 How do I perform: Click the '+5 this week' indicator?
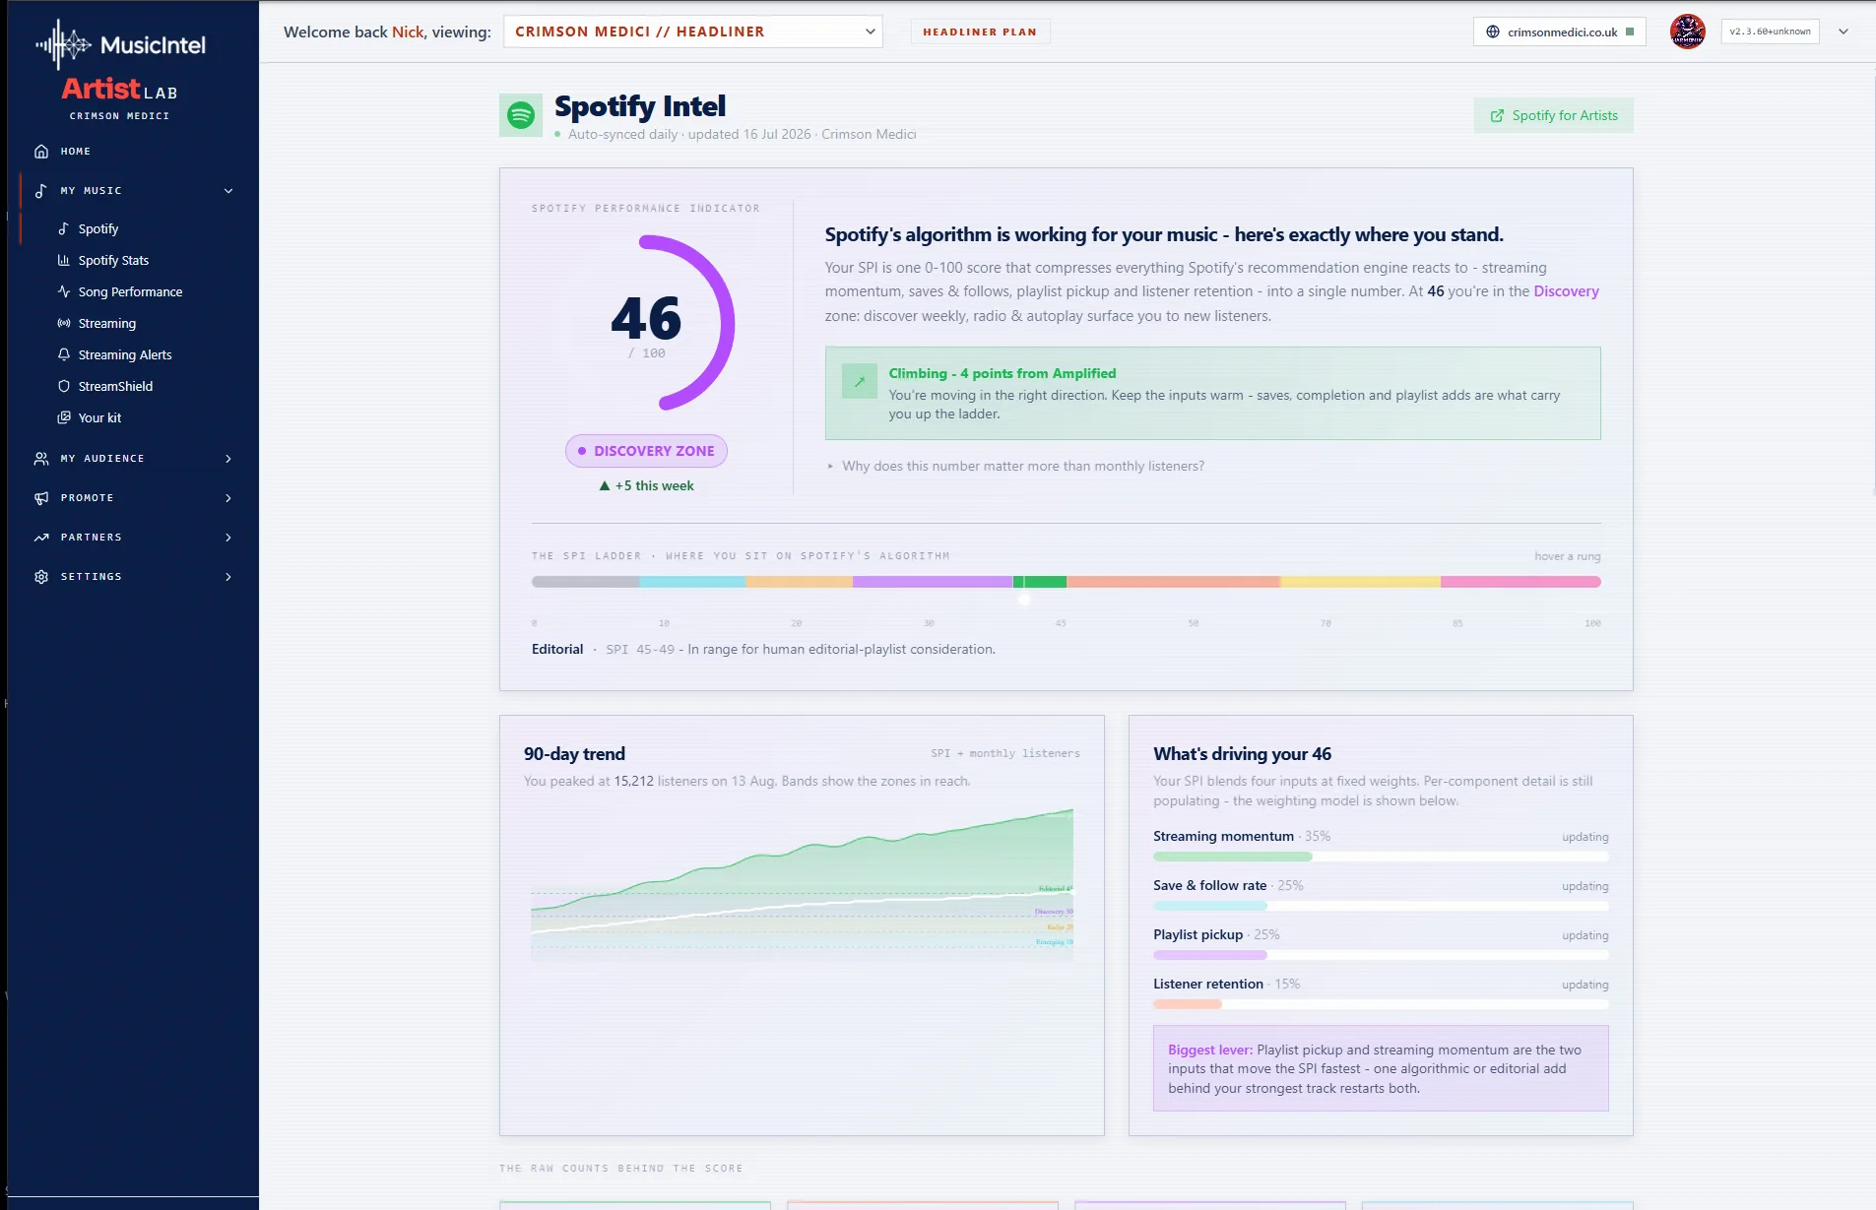646,485
